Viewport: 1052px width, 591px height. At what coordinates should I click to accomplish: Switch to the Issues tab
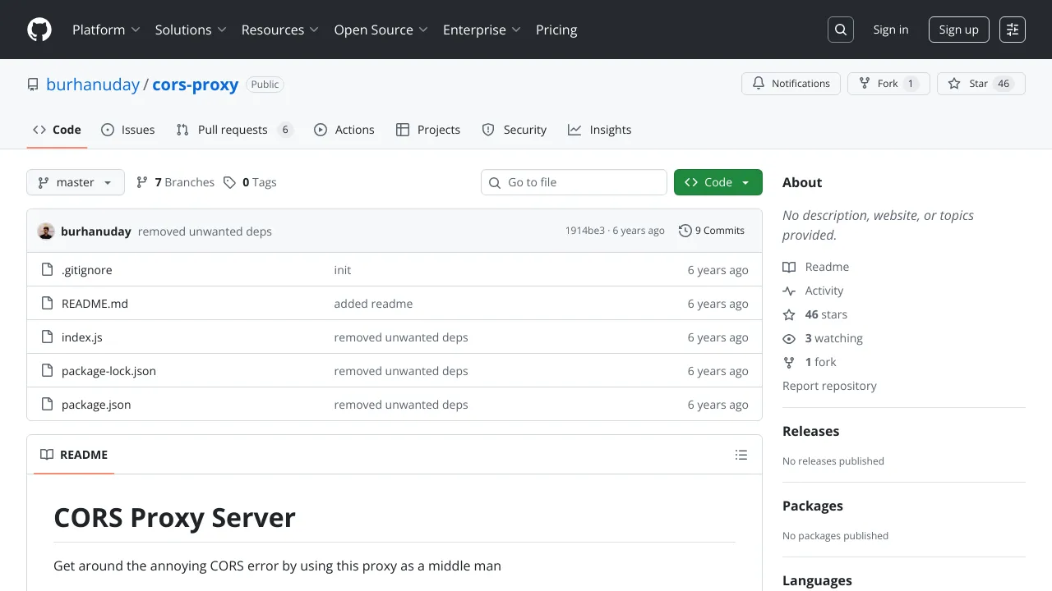[128, 130]
